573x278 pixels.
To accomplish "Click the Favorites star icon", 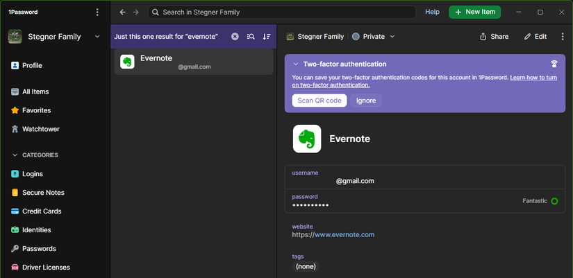I will (15, 110).
